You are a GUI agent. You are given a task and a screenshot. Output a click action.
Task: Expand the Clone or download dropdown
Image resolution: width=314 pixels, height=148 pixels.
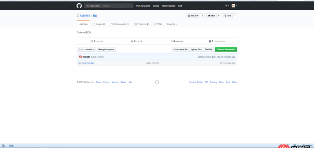pos(226,49)
